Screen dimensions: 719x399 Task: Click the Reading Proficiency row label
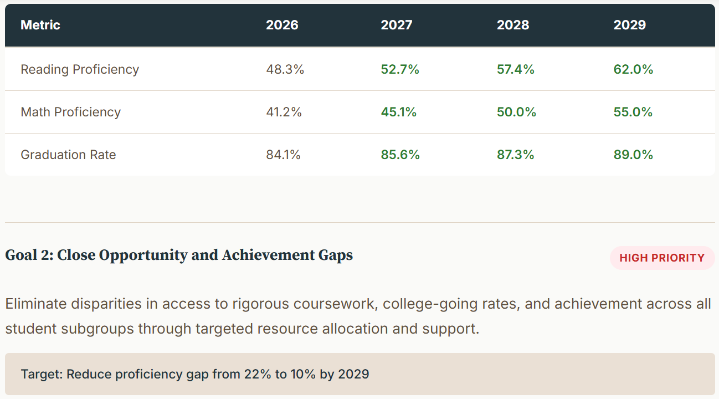pyautogui.click(x=80, y=69)
